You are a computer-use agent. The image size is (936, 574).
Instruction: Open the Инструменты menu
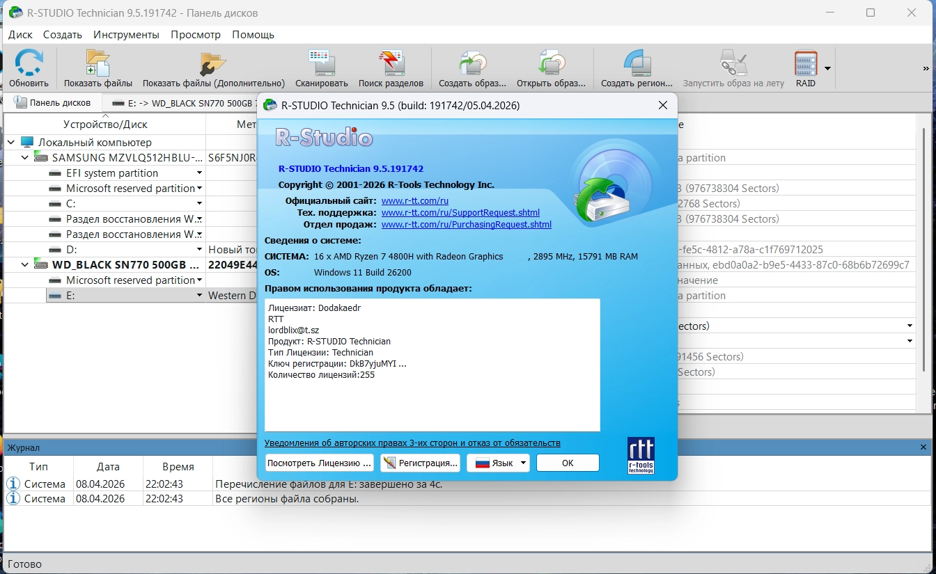(126, 34)
